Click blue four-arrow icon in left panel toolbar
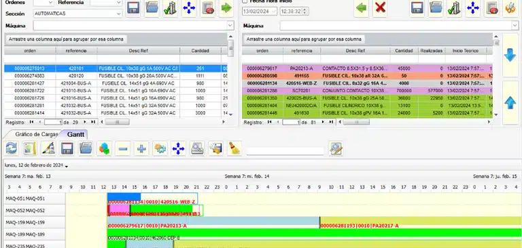The height and width of the screenshot is (248, 522). pos(189,7)
